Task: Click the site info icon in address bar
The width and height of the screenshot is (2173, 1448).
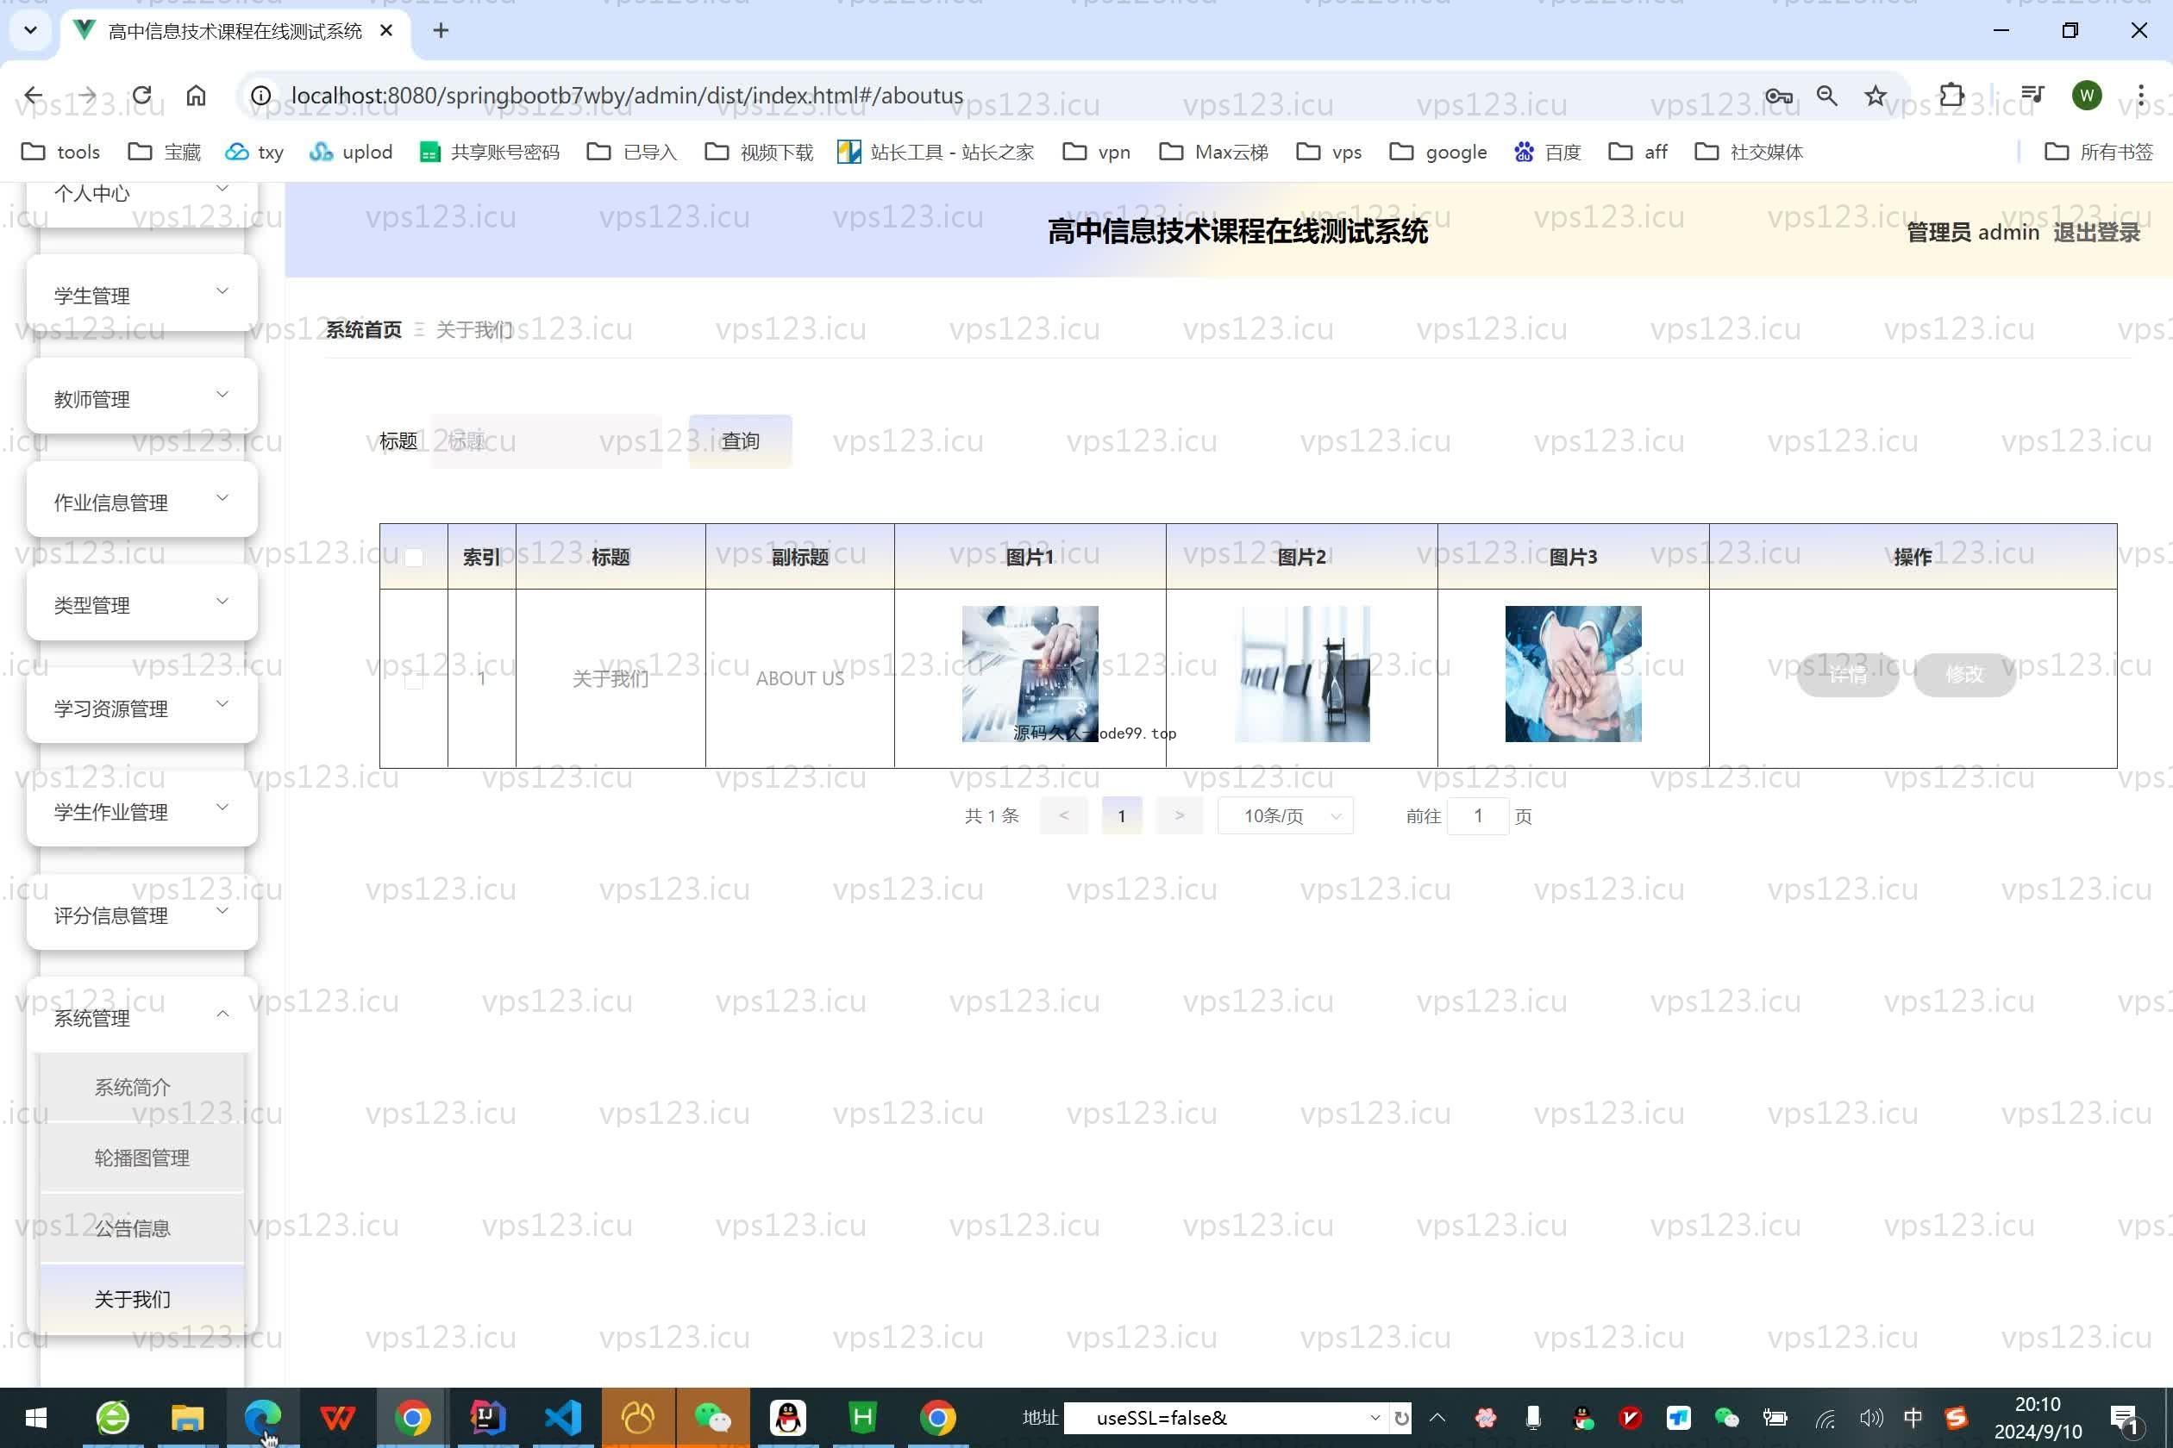Action: (260, 95)
